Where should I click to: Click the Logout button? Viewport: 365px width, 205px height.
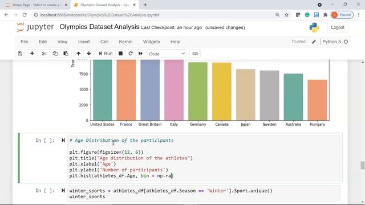(338, 27)
